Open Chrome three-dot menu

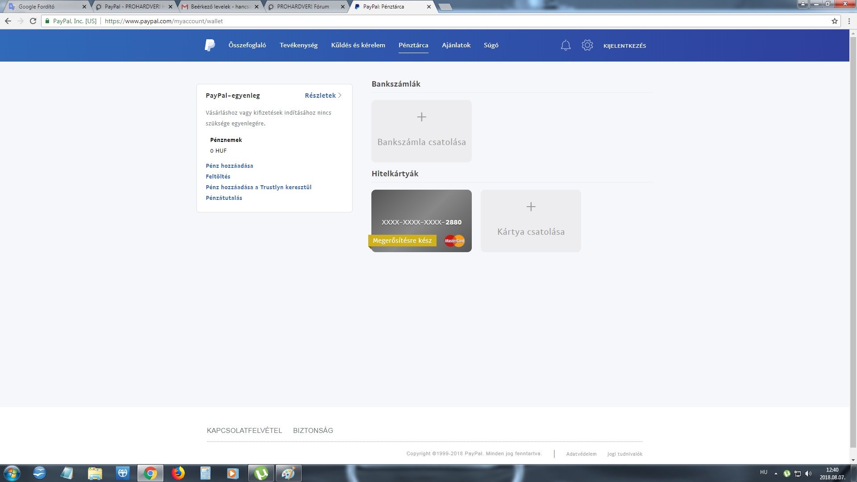[849, 21]
